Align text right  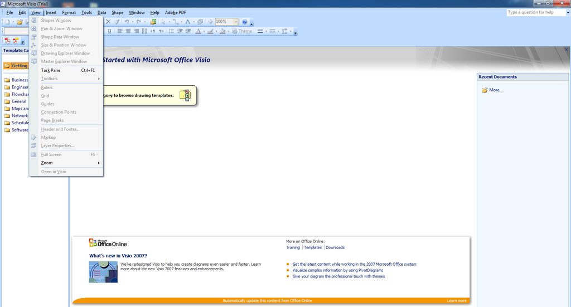(136, 31)
